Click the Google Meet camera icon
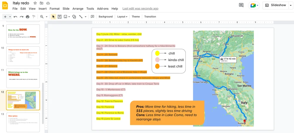The width and height of the screenshot is (294, 133). tap(253, 5)
